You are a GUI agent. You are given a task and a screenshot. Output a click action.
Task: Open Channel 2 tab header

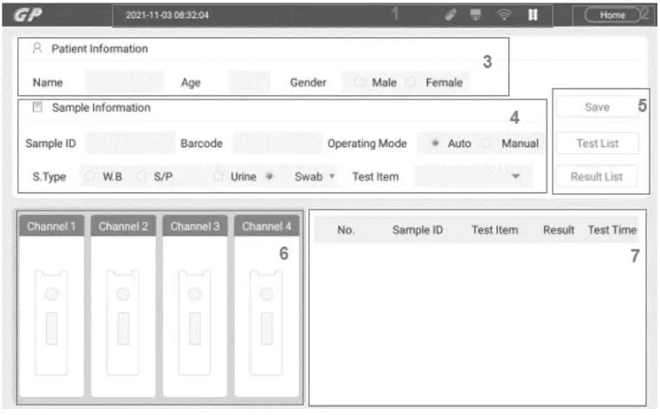(x=123, y=226)
